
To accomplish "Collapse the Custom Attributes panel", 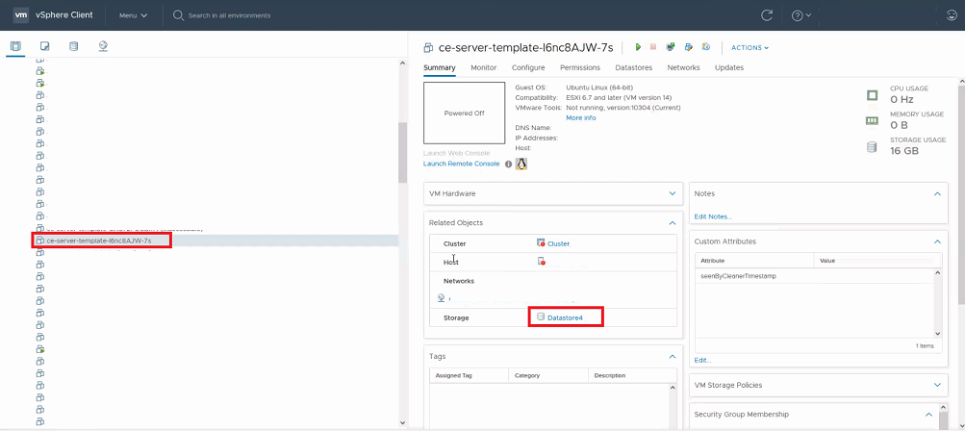I will point(937,241).
